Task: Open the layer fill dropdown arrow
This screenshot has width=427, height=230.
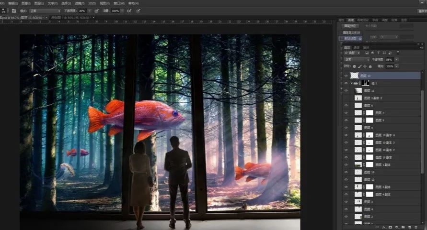Action: (396, 66)
